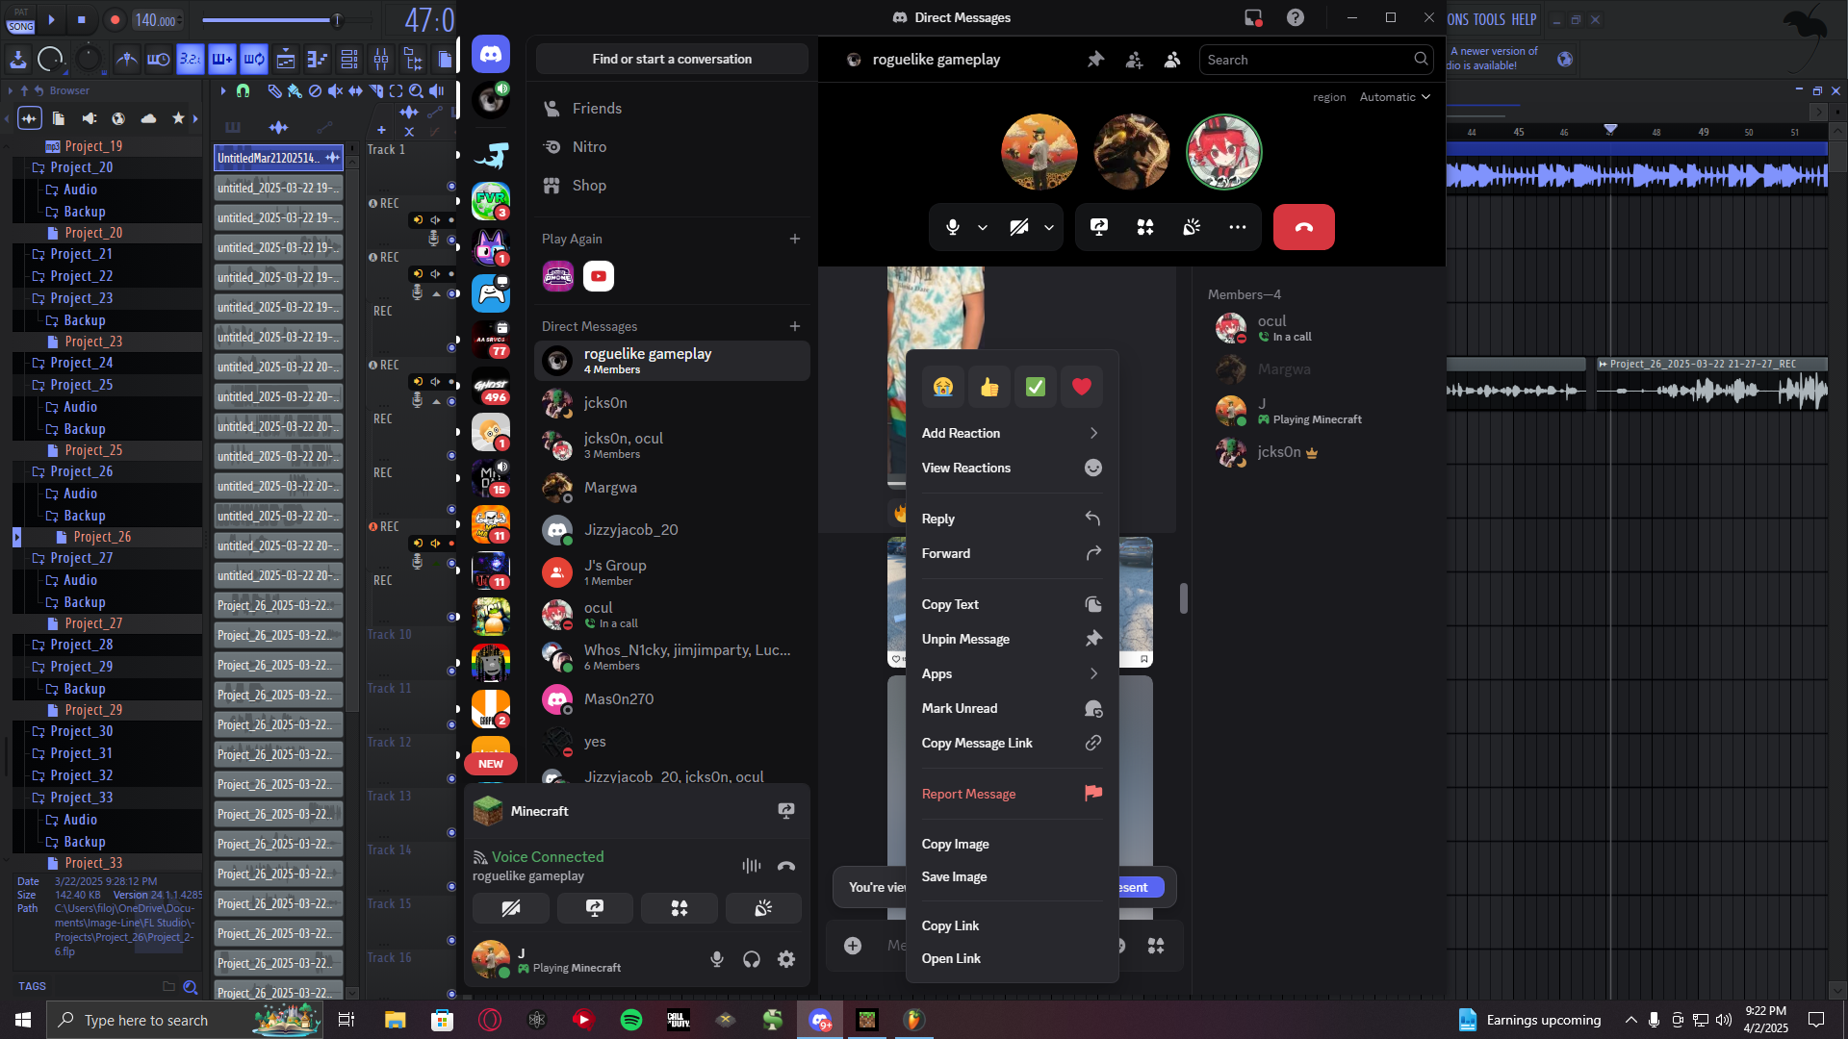Click the FL Studio master volume slider
Screen dimensions: 1848x1039
point(336,19)
